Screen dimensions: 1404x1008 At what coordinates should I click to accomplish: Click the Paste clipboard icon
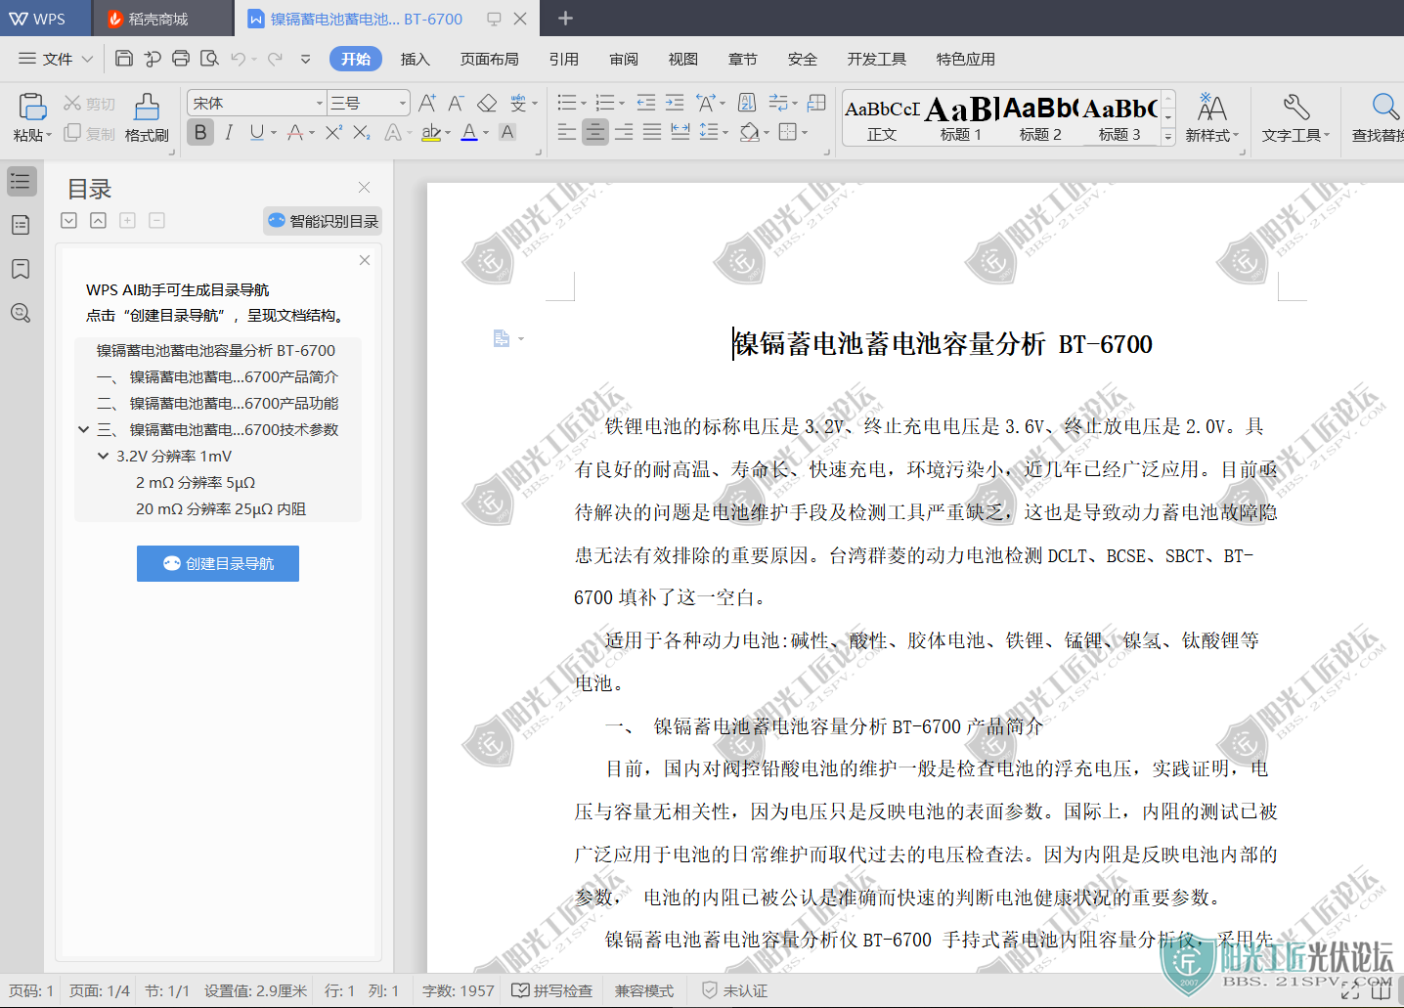click(x=32, y=107)
